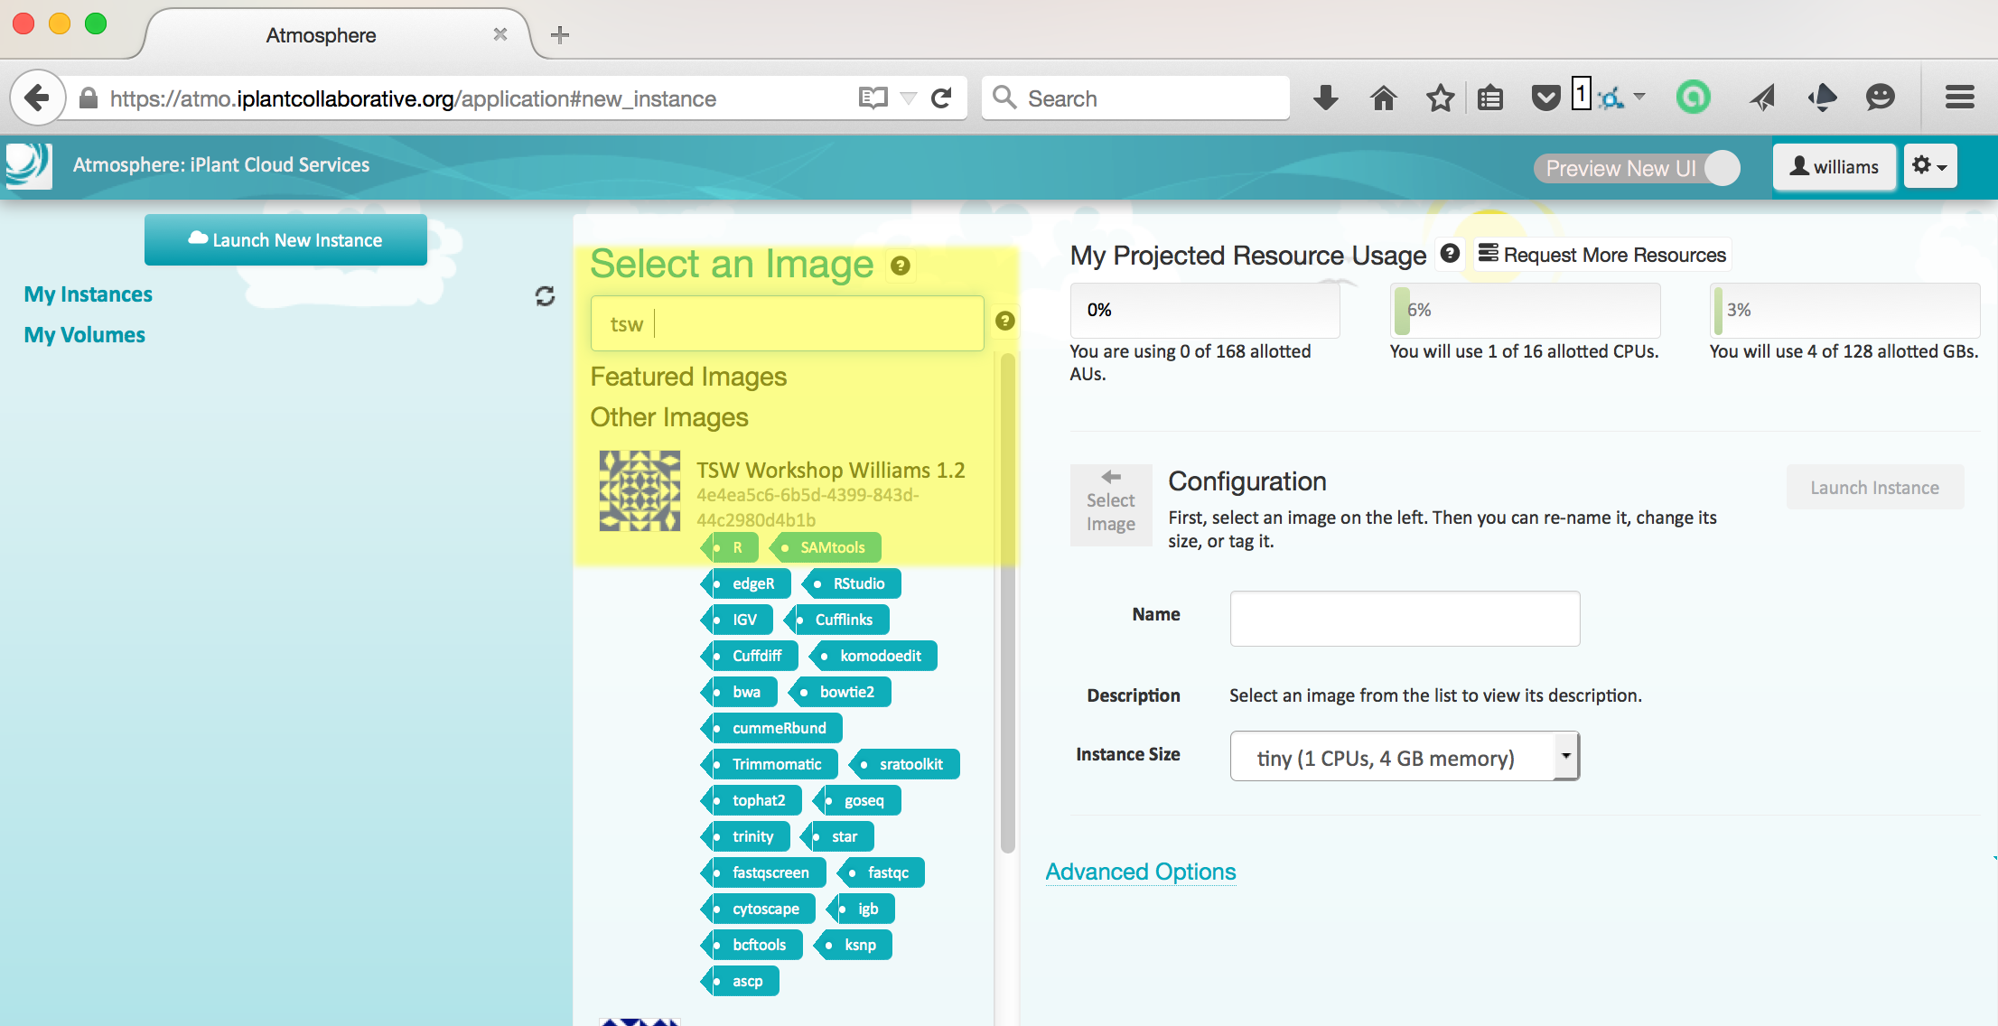The width and height of the screenshot is (1998, 1026).
Task: Click help icon next to Select an Image
Action: (x=900, y=266)
